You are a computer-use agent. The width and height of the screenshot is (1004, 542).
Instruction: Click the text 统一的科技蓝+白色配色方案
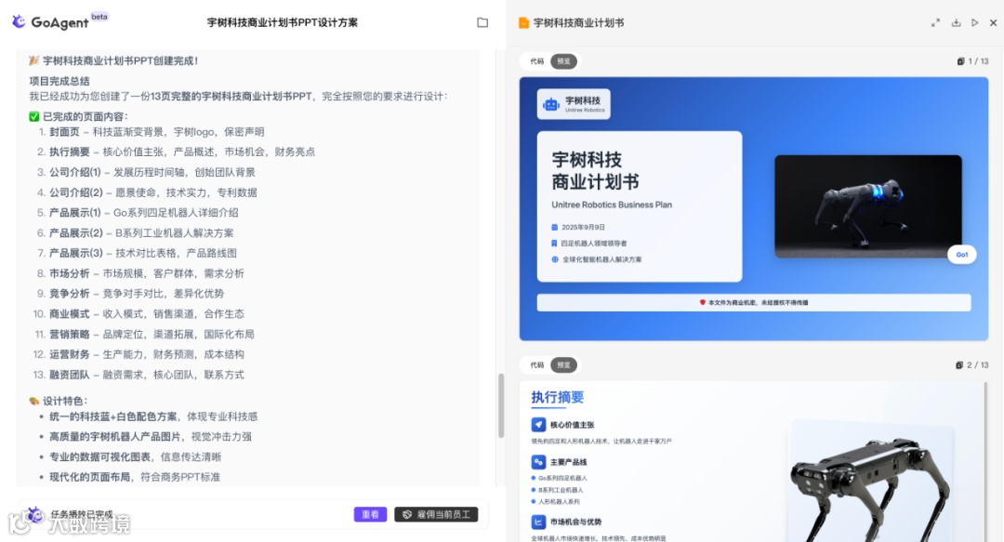(x=113, y=416)
